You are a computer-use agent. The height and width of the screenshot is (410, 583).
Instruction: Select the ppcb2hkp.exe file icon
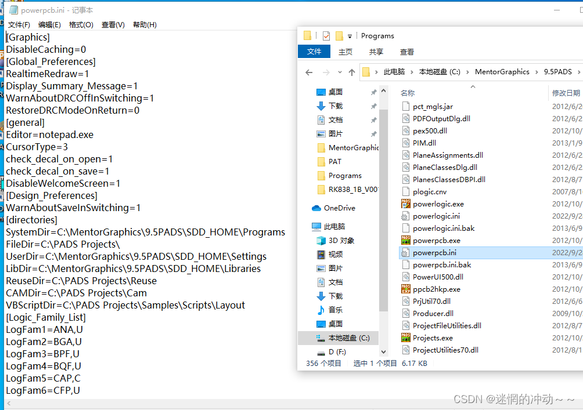(x=406, y=289)
